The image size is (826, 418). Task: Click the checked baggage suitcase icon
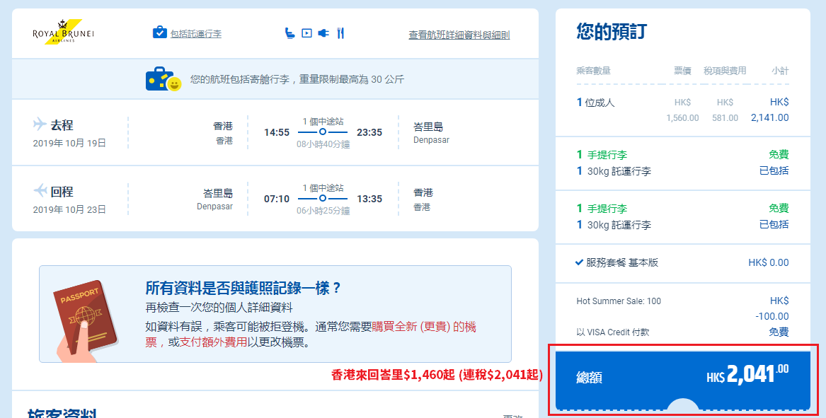(160, 33)
